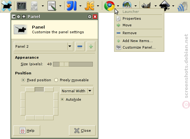Viewport: 190px width, 139px height.
Task: Open the file cabinet launcher
Action: point(34,6)
